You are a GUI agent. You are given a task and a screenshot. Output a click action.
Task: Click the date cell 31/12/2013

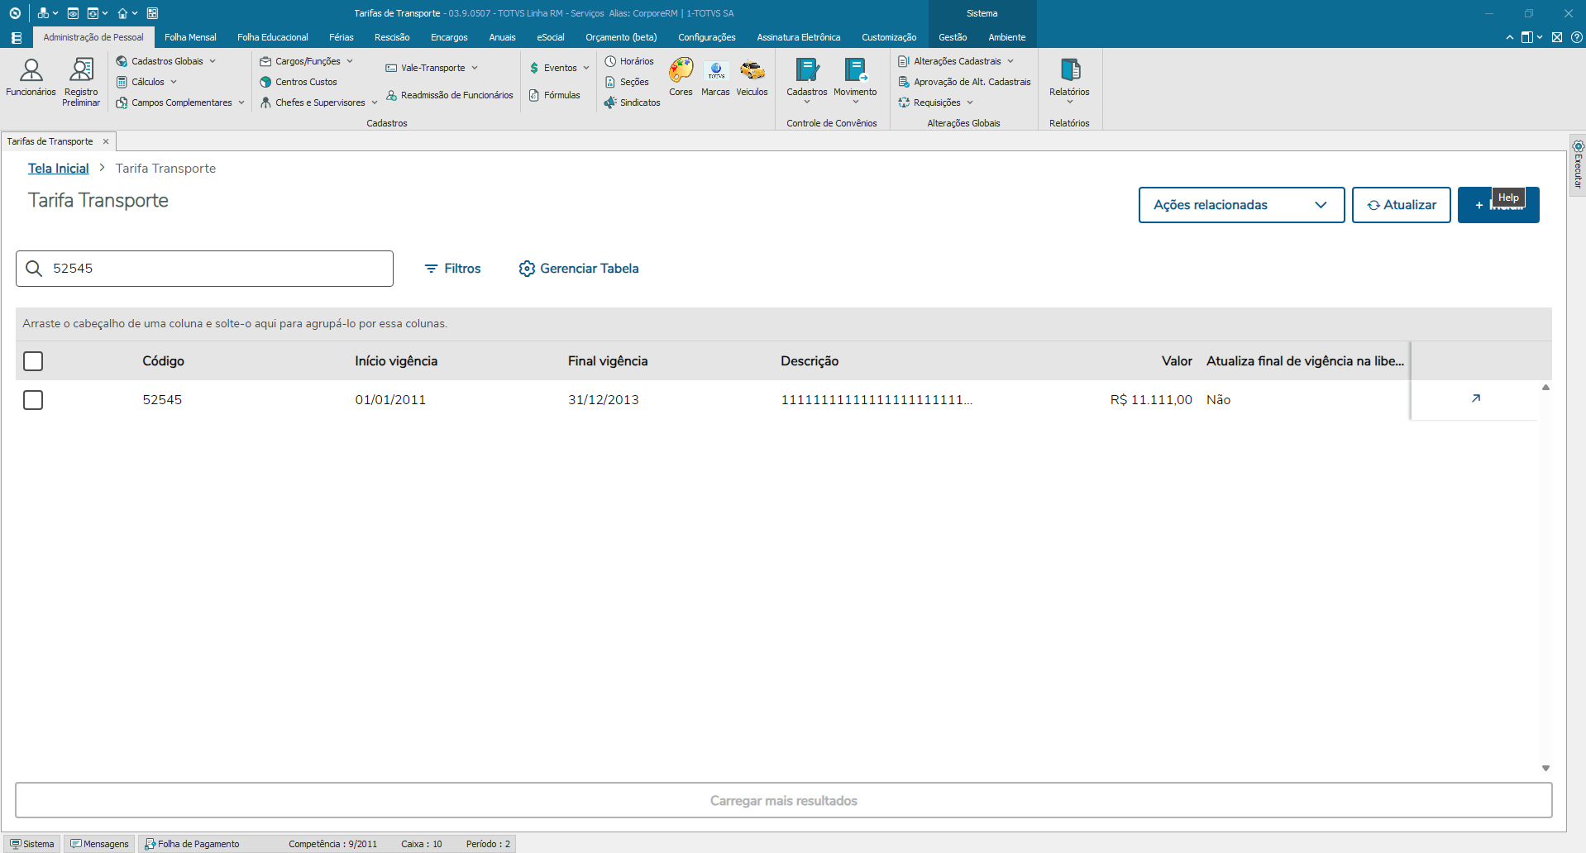[x=604, y=400]
